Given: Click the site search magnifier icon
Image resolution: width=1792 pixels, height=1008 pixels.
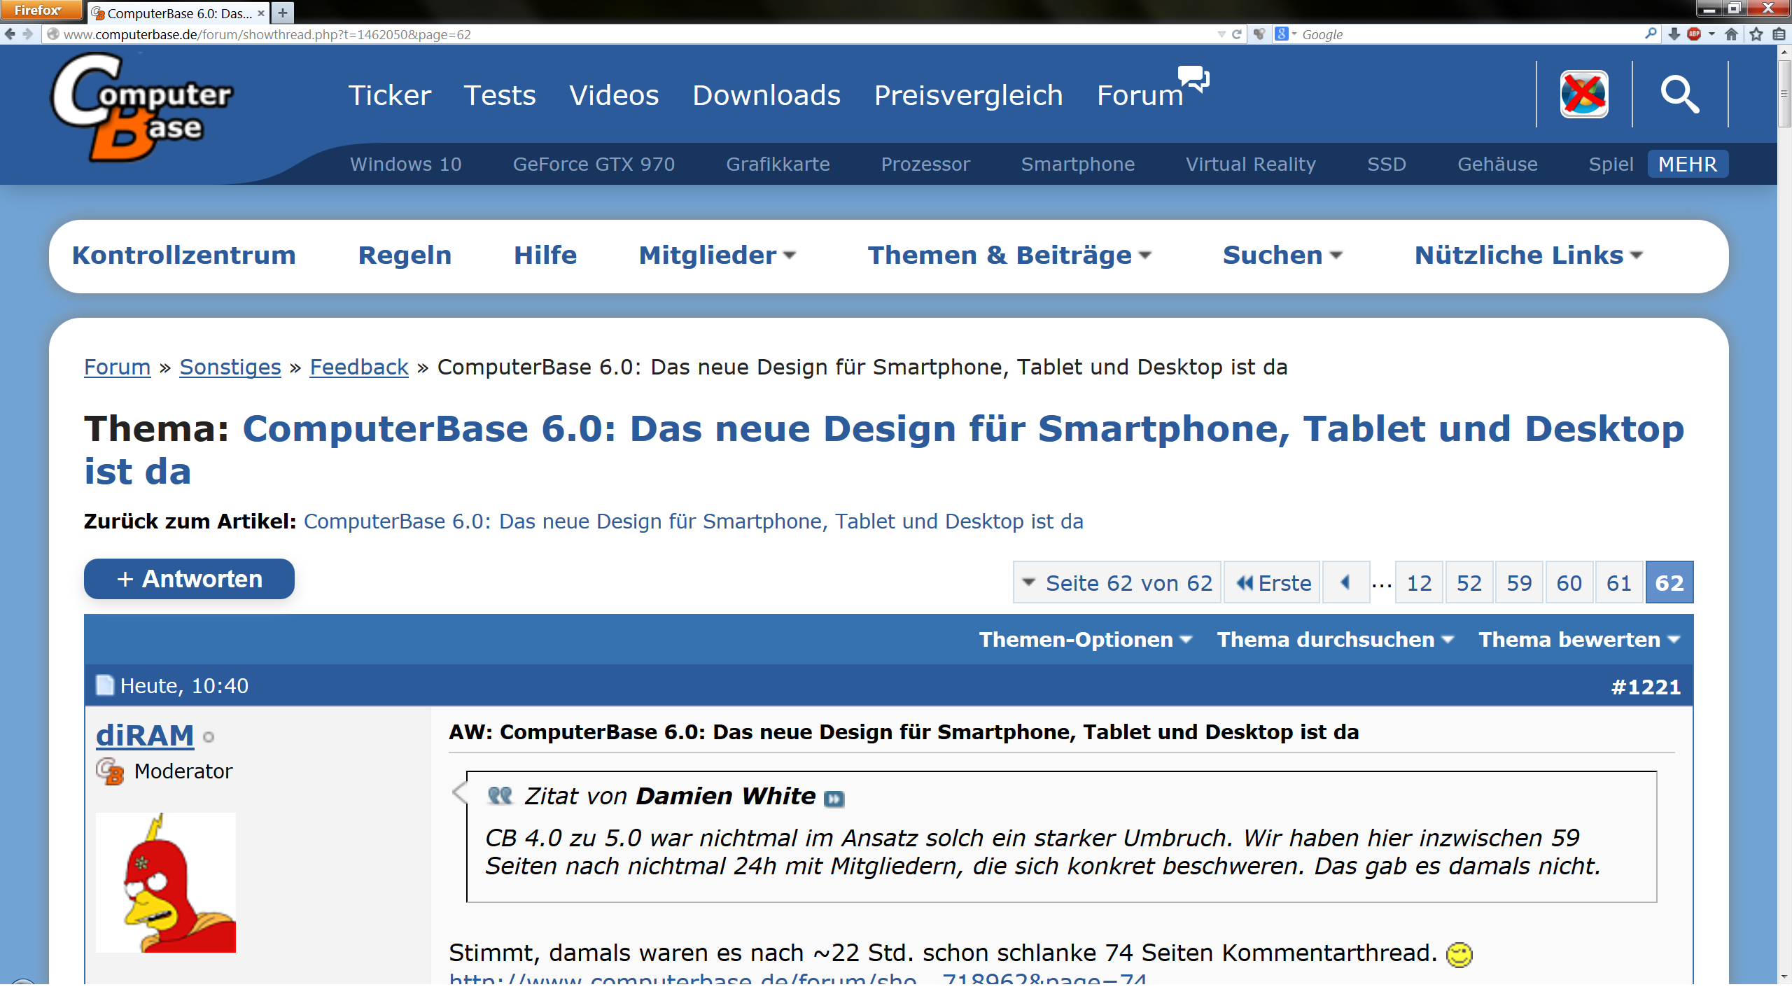Looking at the screenshot, I should (1680, 94).
